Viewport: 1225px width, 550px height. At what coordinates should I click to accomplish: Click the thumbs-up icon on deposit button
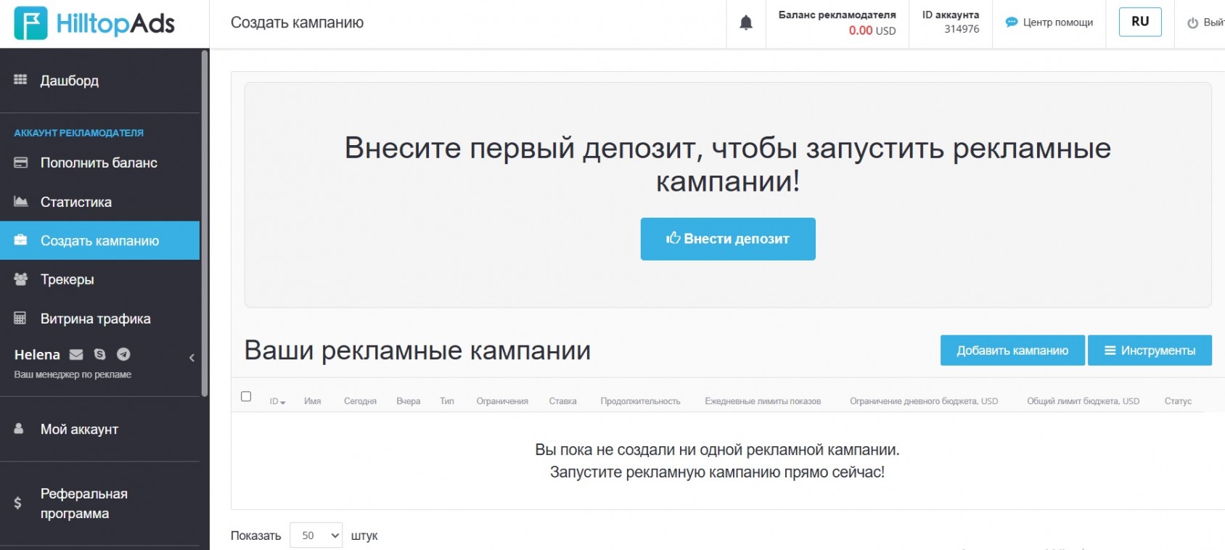pyautogui.click(x=673, y=238)
